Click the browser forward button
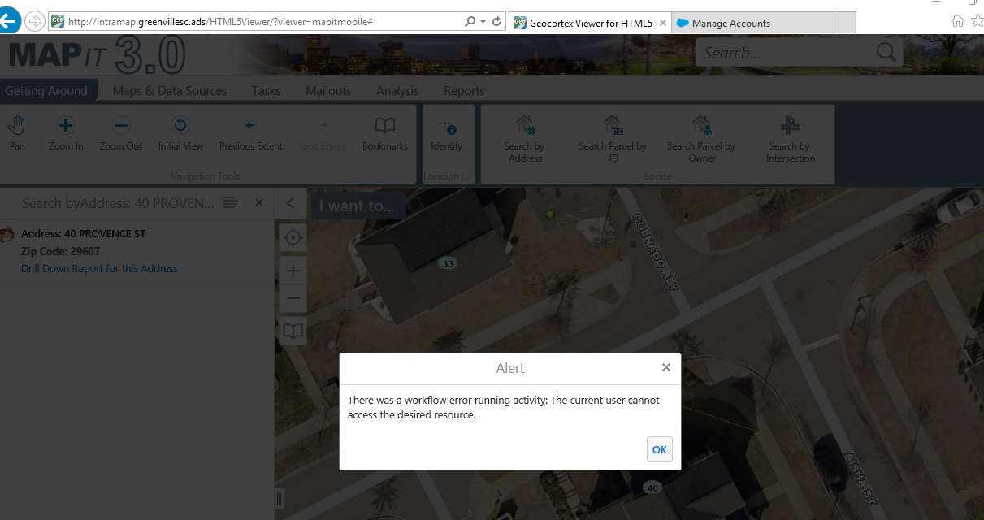This screenshot has width=984, height=520. click(x=35, y=21)
